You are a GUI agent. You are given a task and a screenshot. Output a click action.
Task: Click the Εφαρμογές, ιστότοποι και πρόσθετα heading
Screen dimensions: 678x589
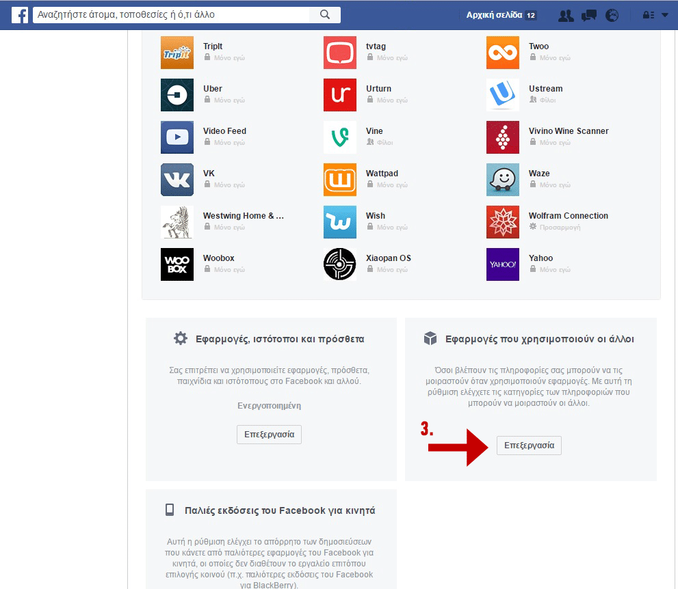pos(280,339)
